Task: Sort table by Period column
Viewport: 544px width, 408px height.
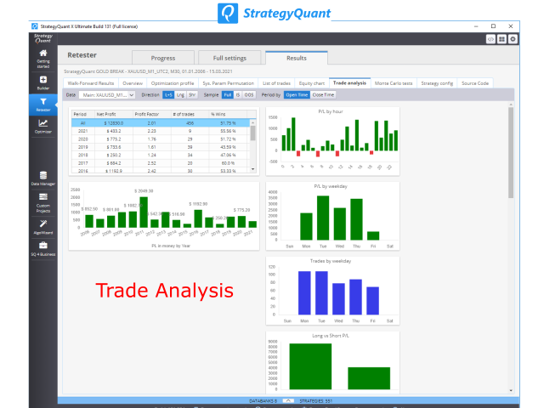Action: point(83,114)
